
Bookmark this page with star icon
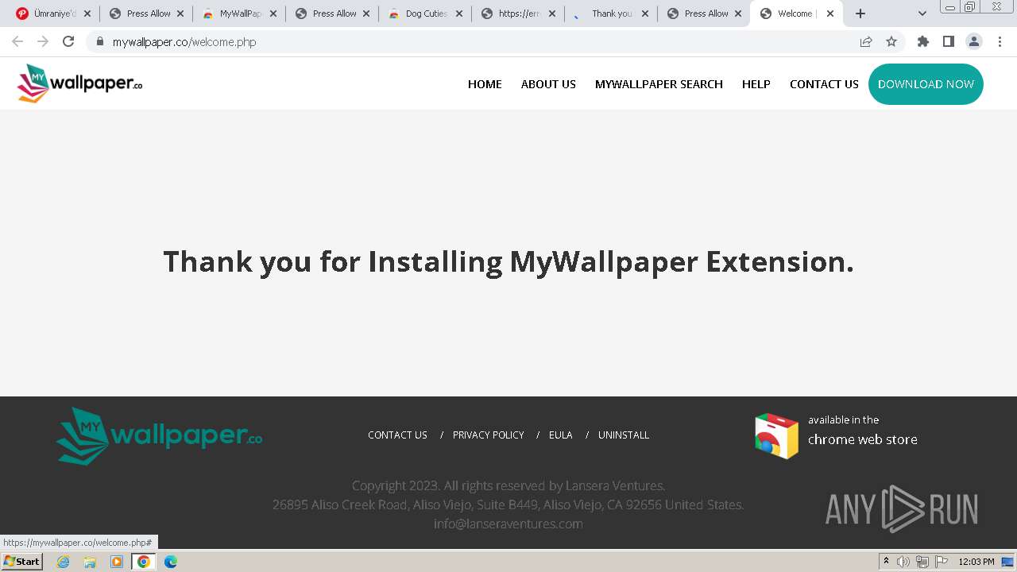pyautogui.click(x=891, y=41)
